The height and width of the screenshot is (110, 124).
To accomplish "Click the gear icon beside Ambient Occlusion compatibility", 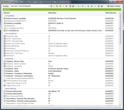I will click(5, 18).
